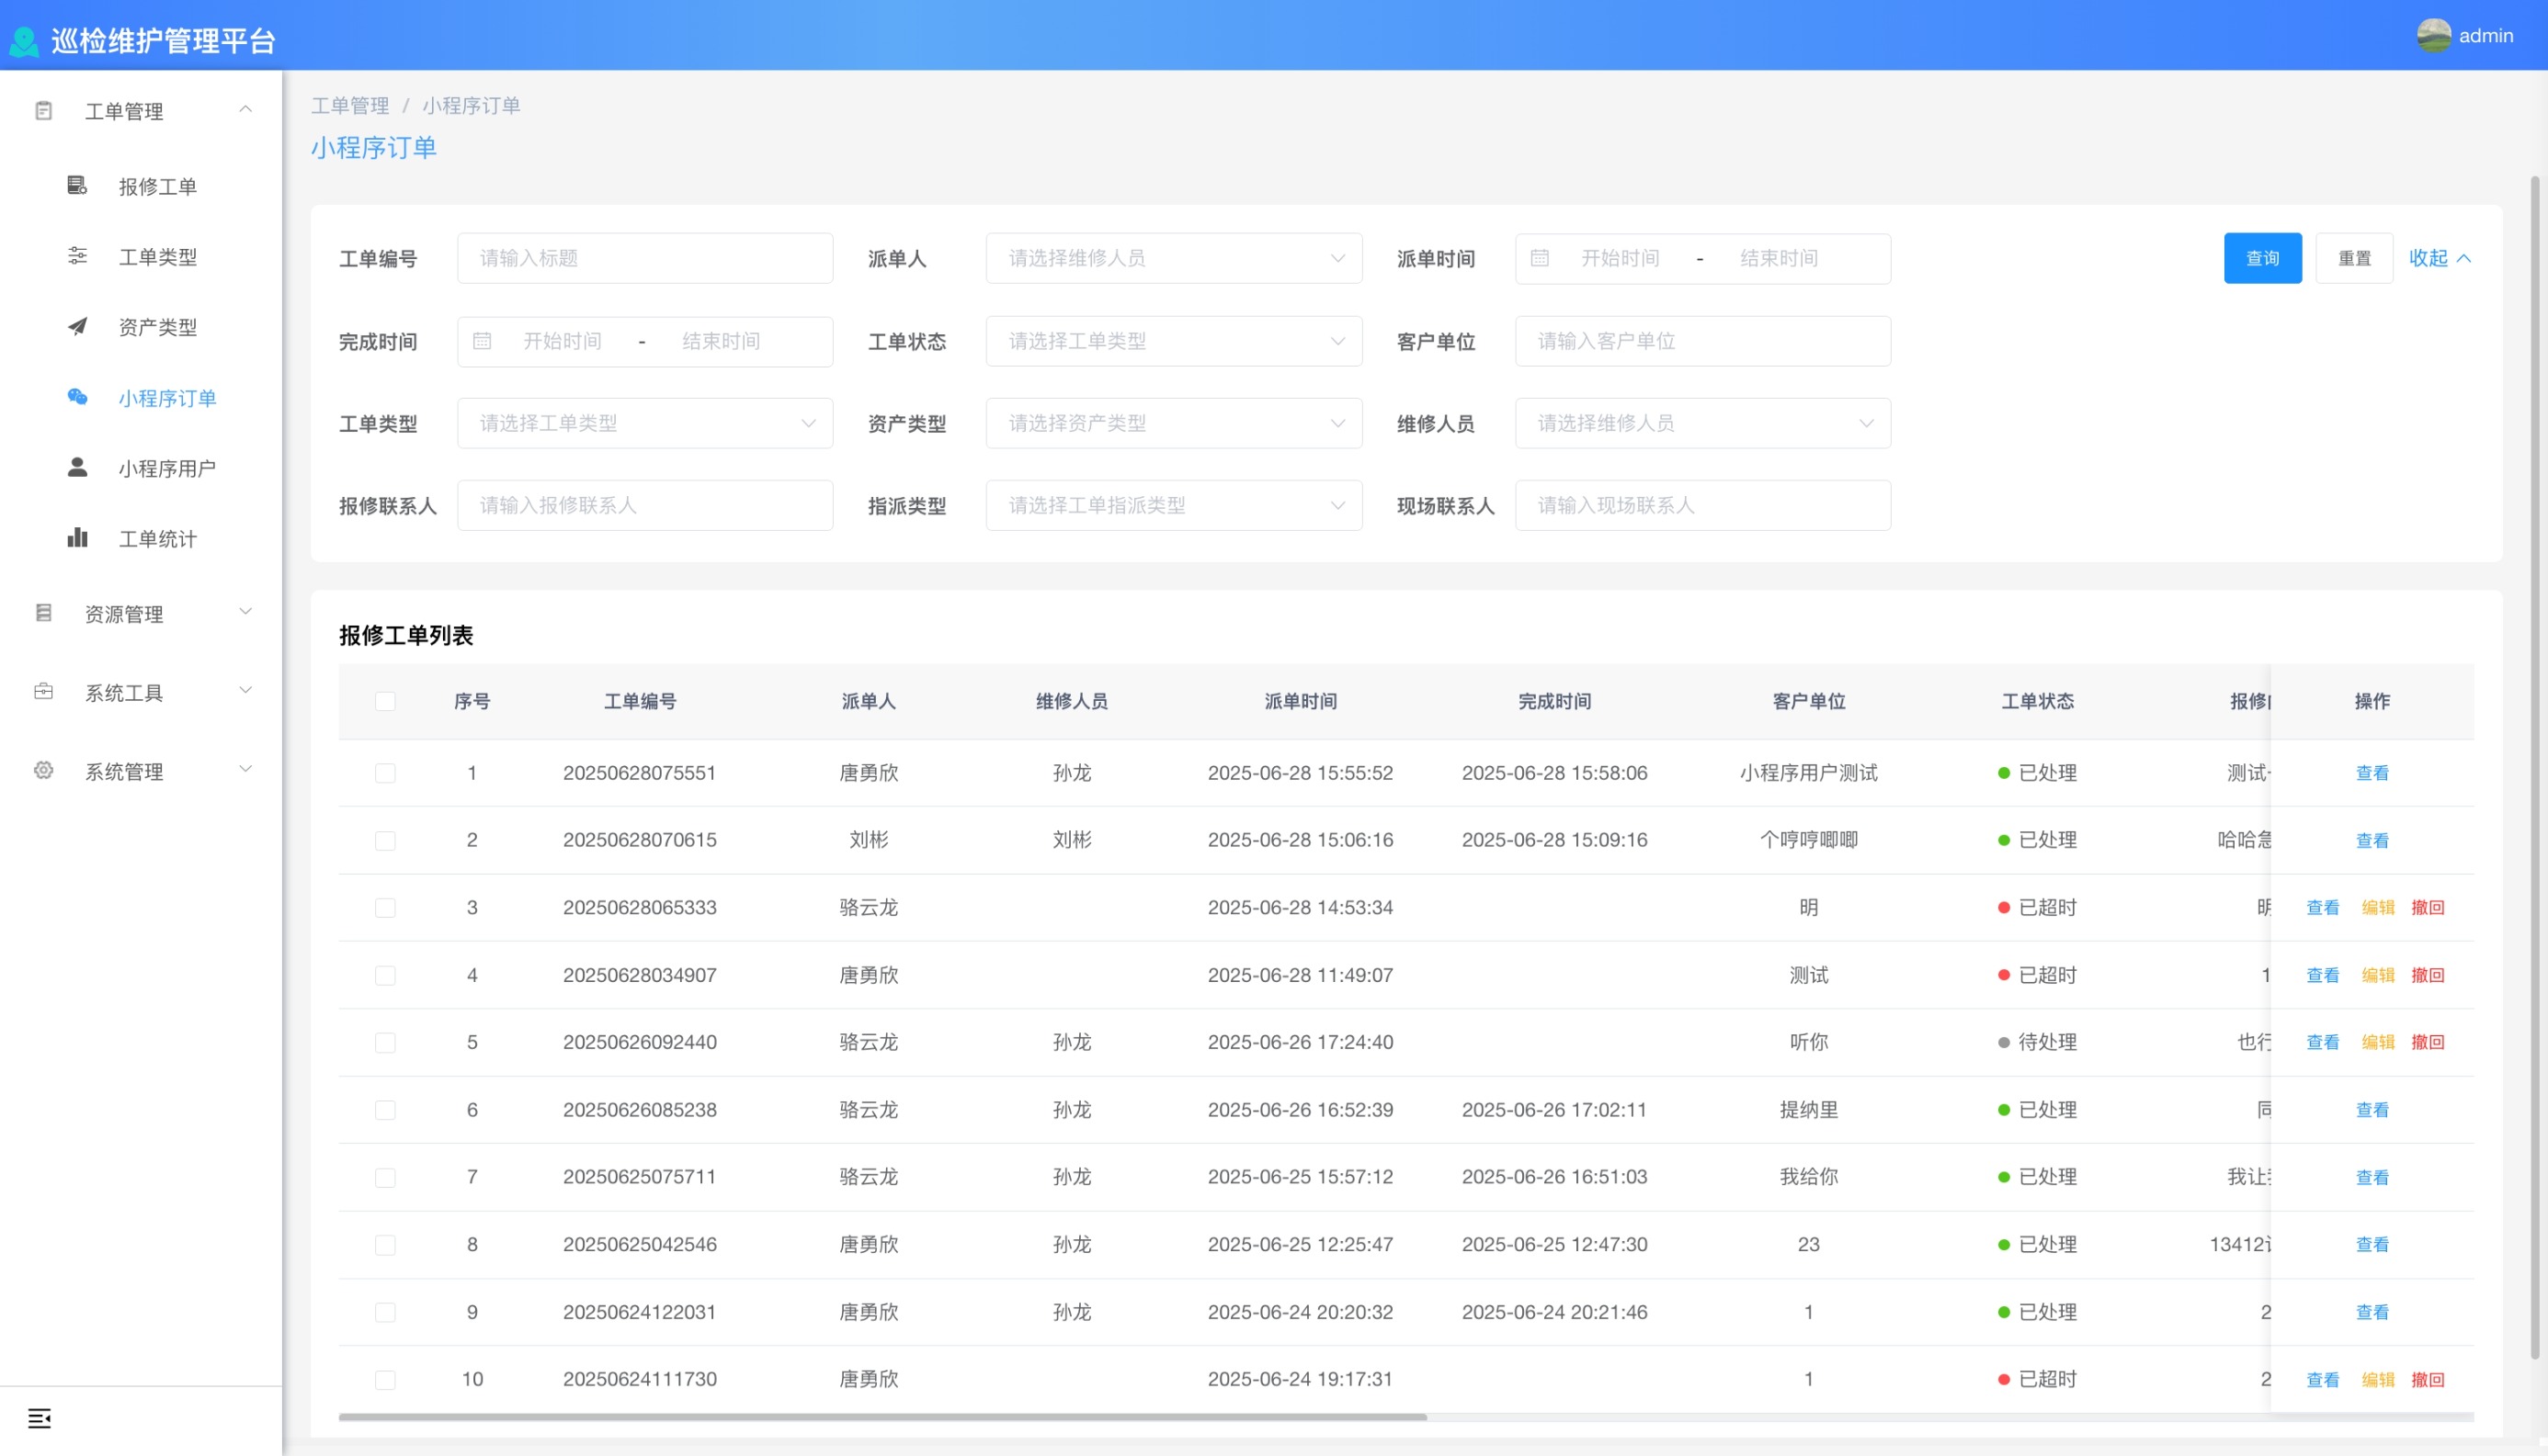Toggle the select-all checkbox in table header

[x=385, y=701]
